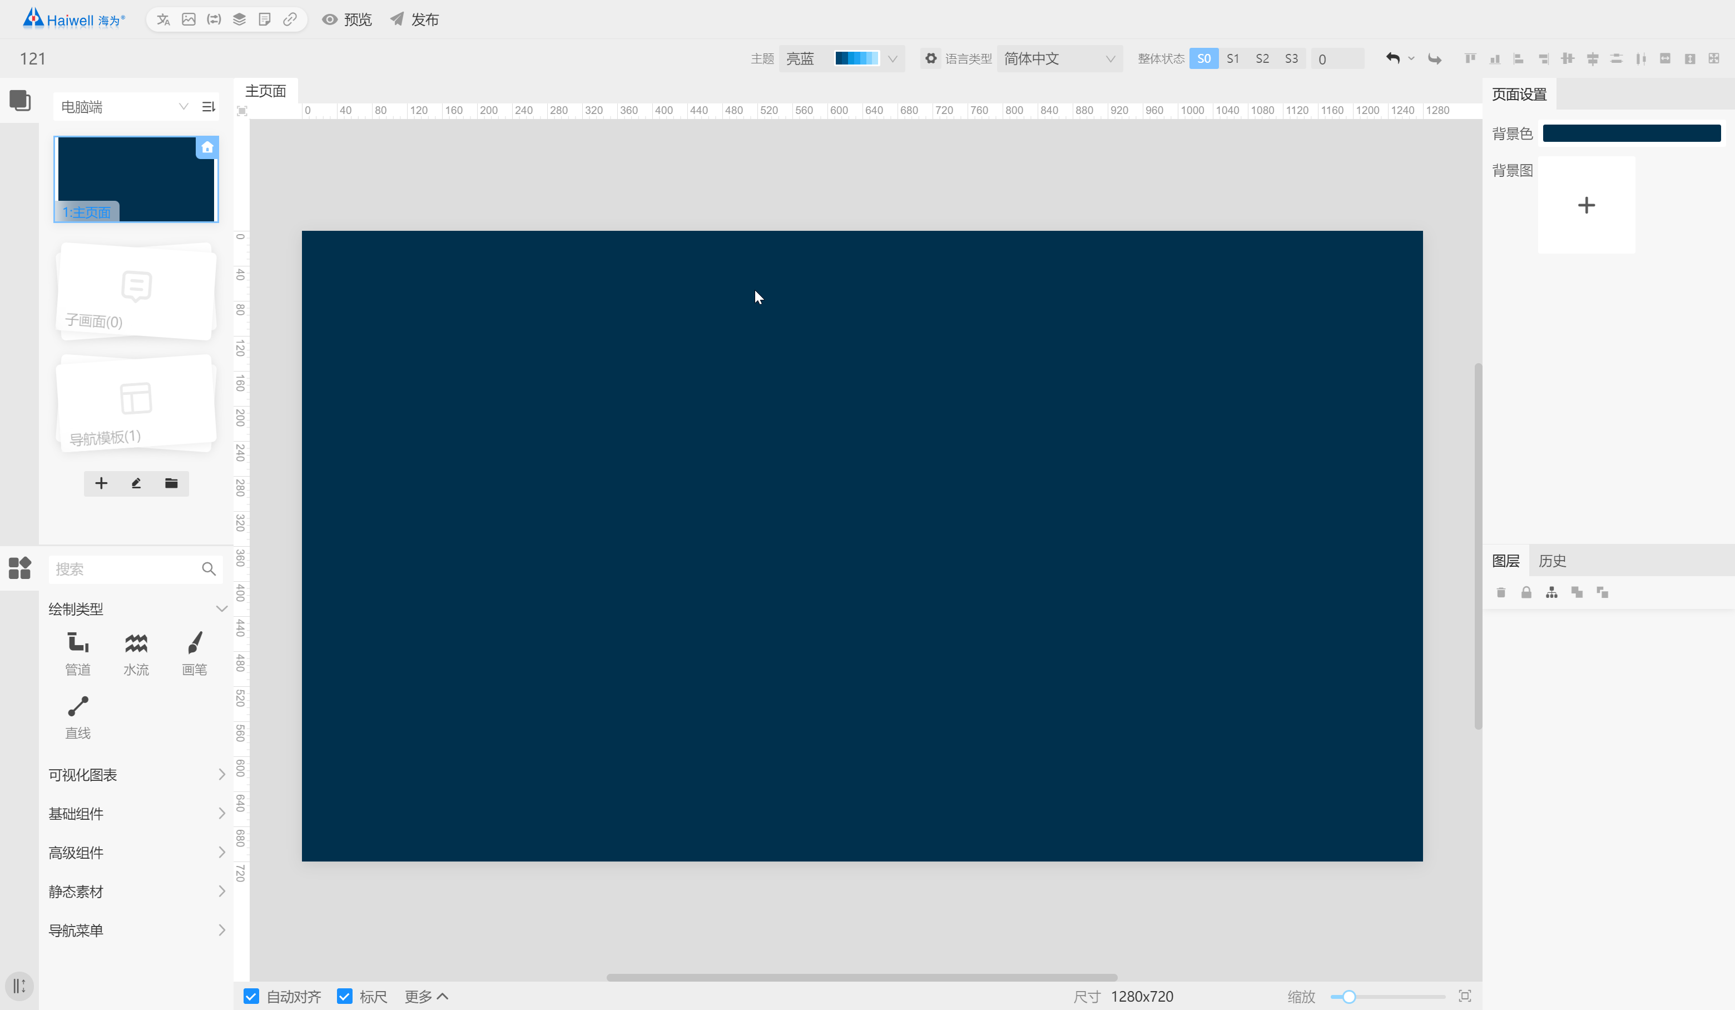Select the 管道 pipe drawing tool
This screenshot has width=1735, height=1010.
click(x=78, y=653)
